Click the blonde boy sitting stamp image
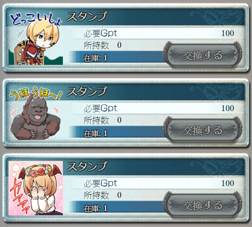252x227 pixels. click(36, 38)
